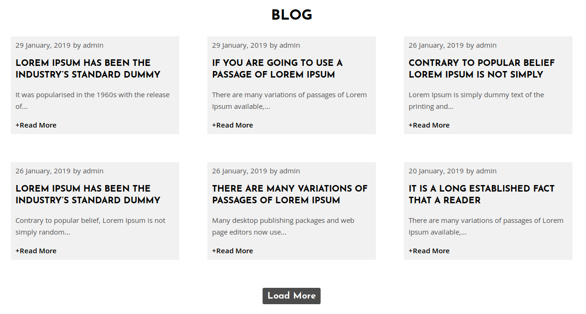Click admin author above 'There are many variations' title
The width and height of the screenshot is (586, 314).
(x=290, y=171)
